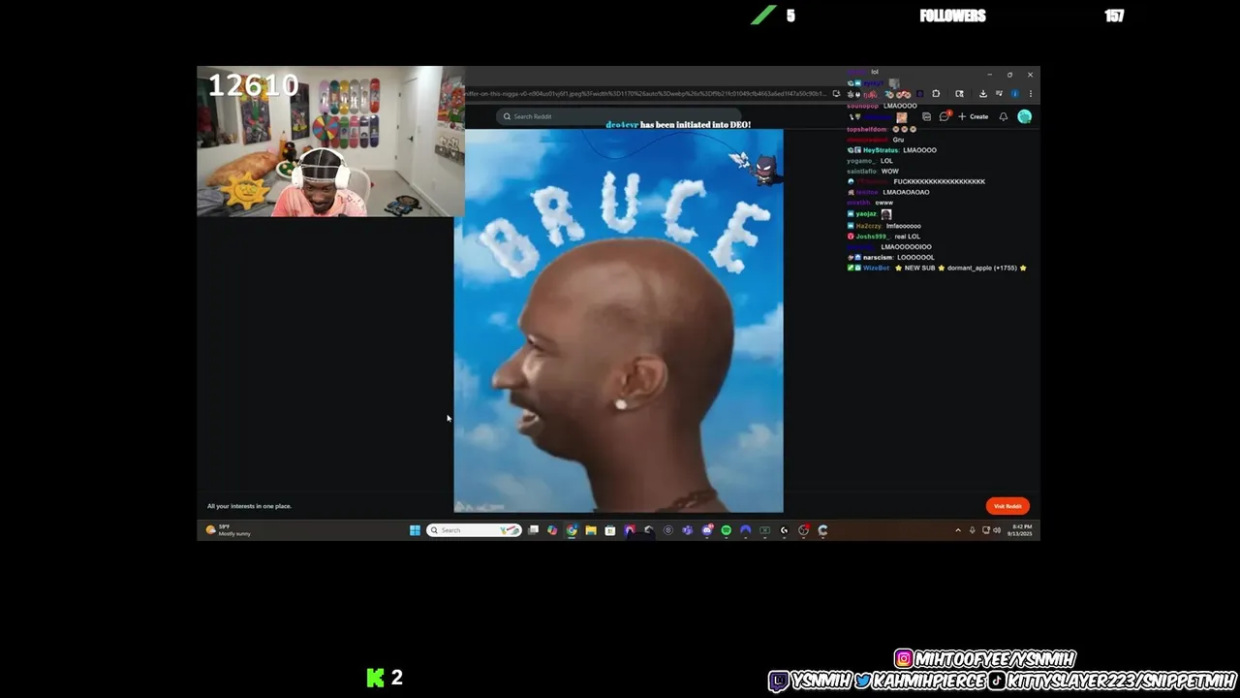This screenshot has height=698, width=1240.
Task: Open Chrome downloads from the toolbar
Action: click(982, 94)
